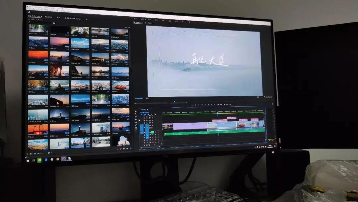Click the Mark In button
Viewport: 358px width, 202px height.
point(195,105)
